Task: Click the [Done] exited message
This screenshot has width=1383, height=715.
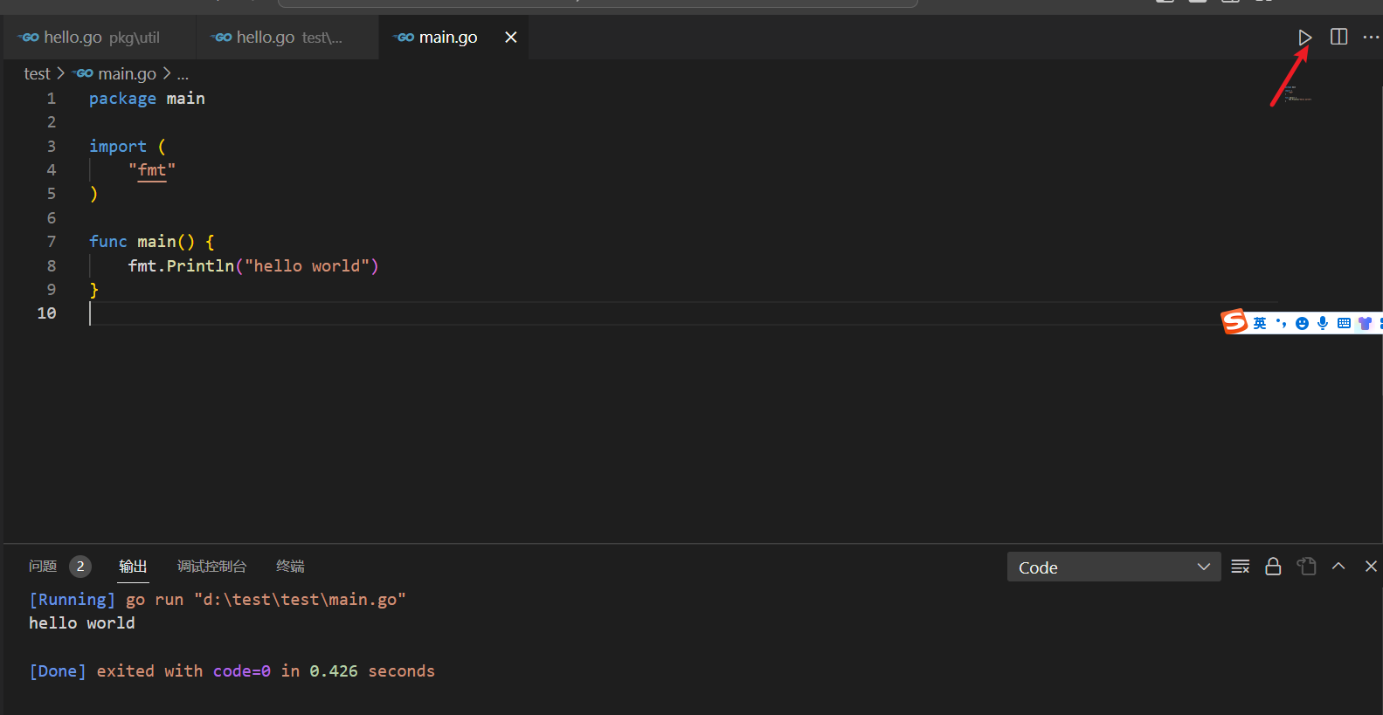Action: (232, 671)
